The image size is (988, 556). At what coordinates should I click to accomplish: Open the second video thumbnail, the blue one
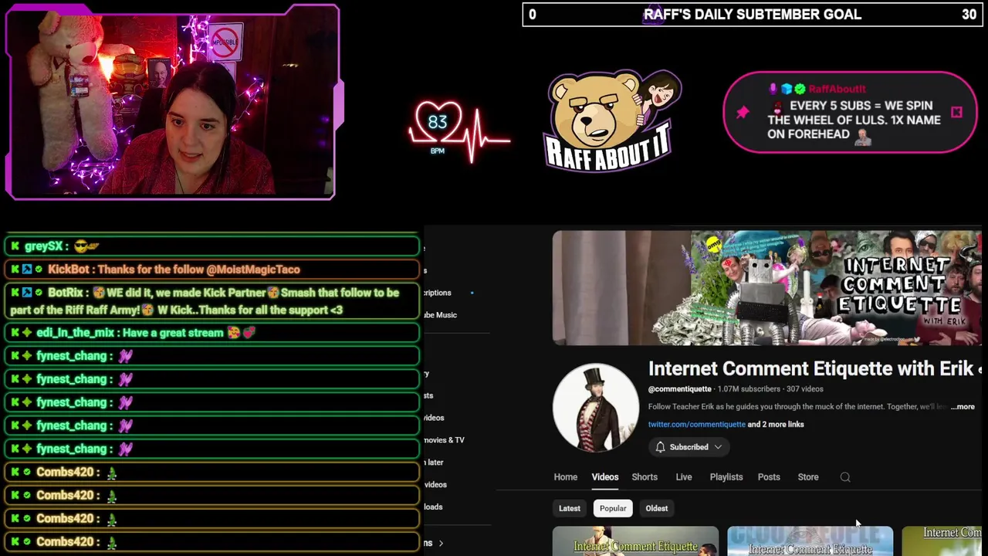pos(810,541)
